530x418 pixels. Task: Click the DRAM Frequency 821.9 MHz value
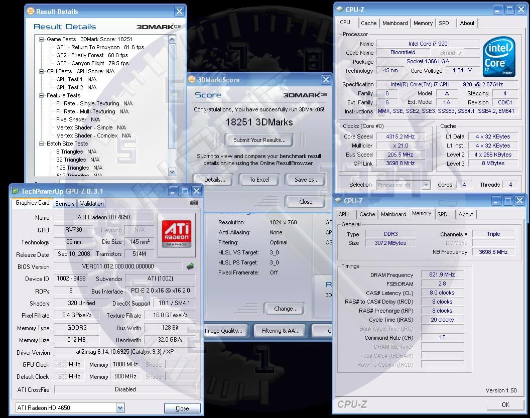(x=442, y=274)
